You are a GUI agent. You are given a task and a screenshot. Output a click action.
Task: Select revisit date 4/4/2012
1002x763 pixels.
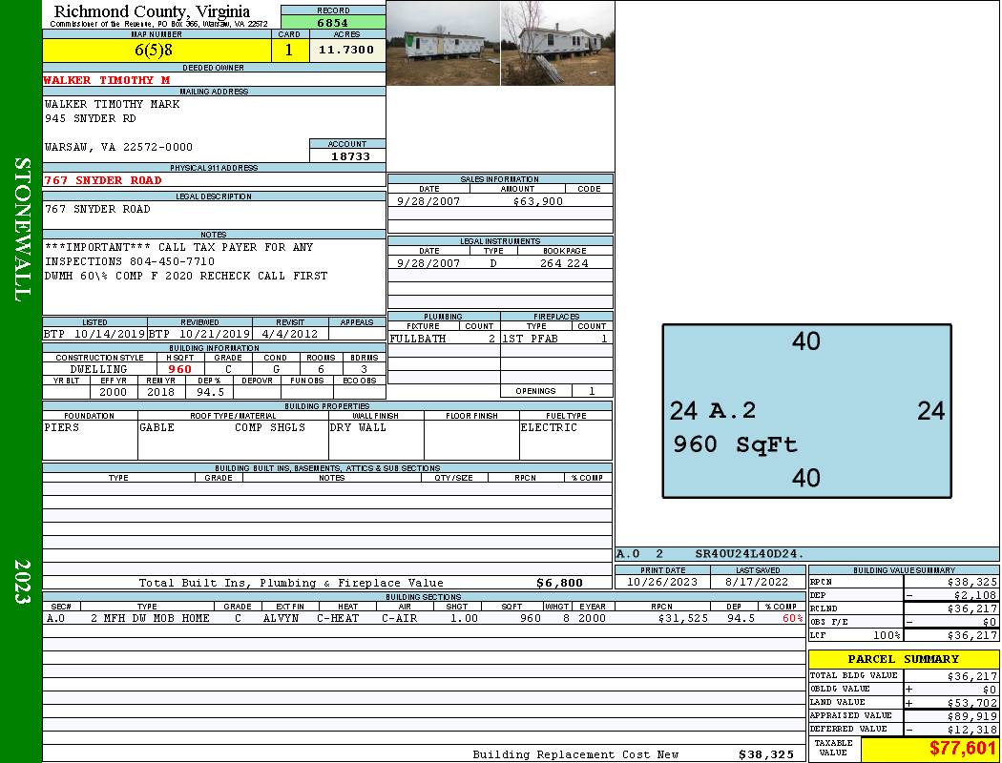[289, 334]
